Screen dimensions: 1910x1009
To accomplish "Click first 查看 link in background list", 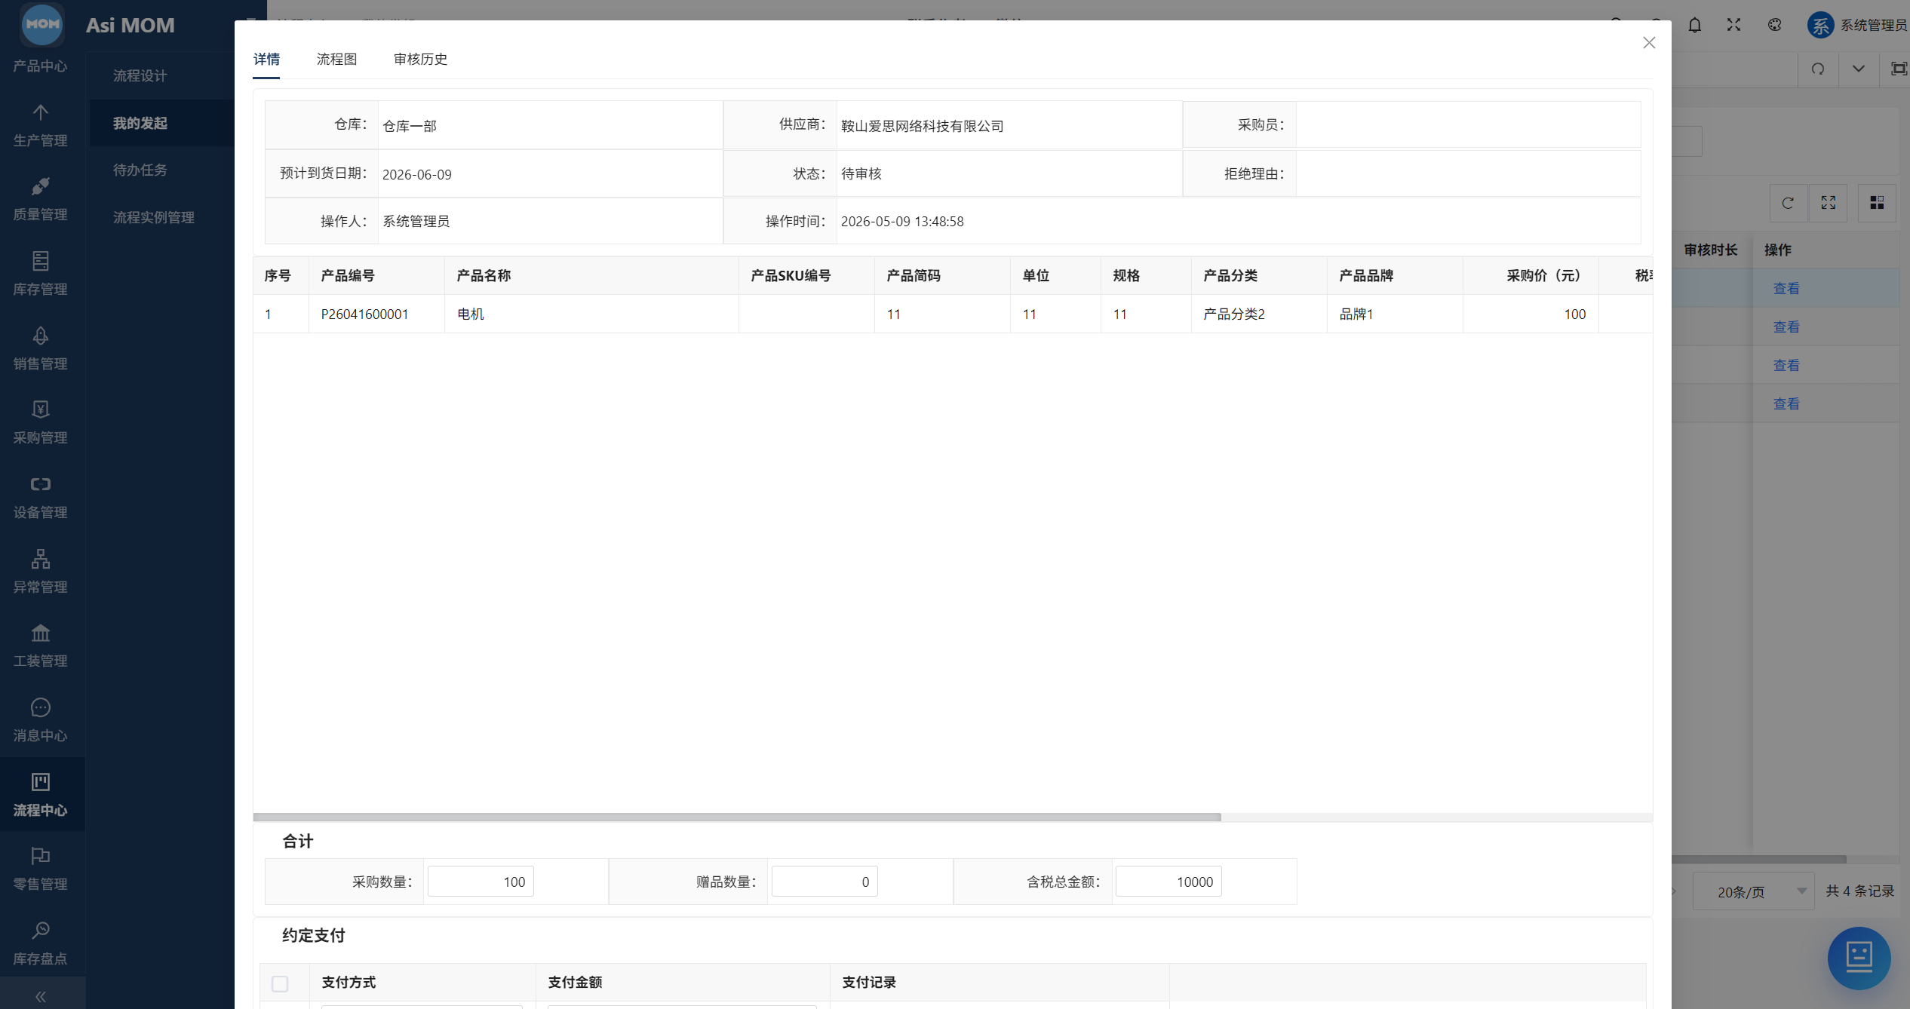I will 1786,288.
